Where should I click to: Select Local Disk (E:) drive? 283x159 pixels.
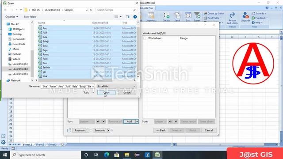pos(20,69)
